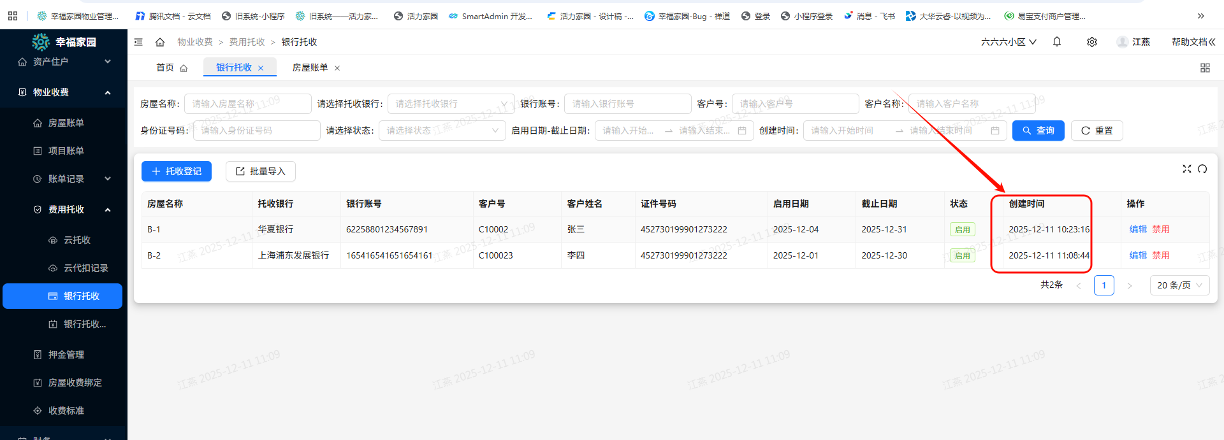The image size is (1224, 440).
Task: Focus the 身份证号码 input field
Action: [257, 131]
